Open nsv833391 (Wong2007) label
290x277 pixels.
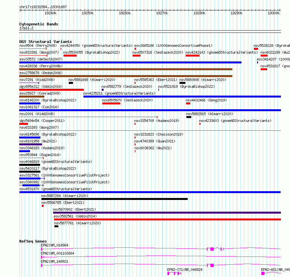point(39,52)
